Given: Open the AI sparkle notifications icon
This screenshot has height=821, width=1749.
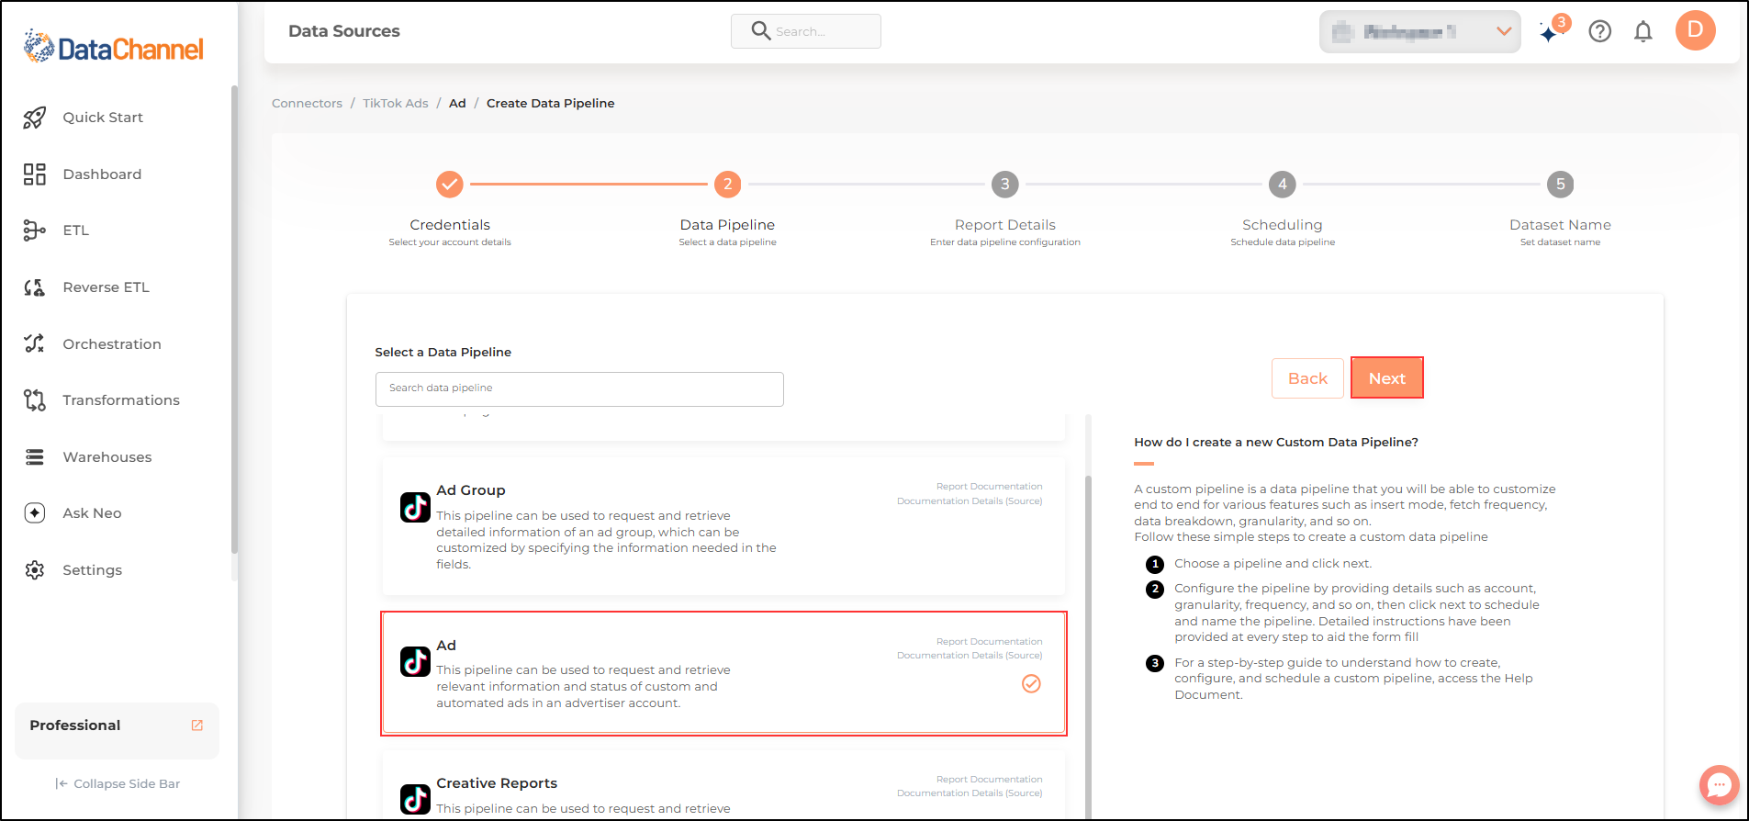Looking at the screenshot, I should (x=1551, y=32).
